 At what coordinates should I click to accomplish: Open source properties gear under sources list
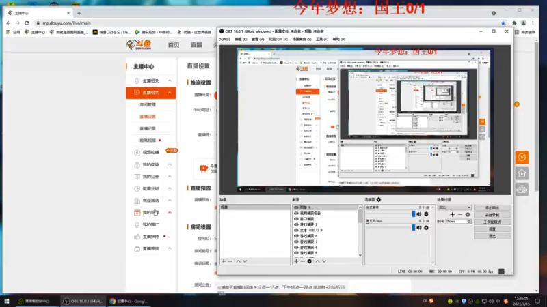click(310, 261)
